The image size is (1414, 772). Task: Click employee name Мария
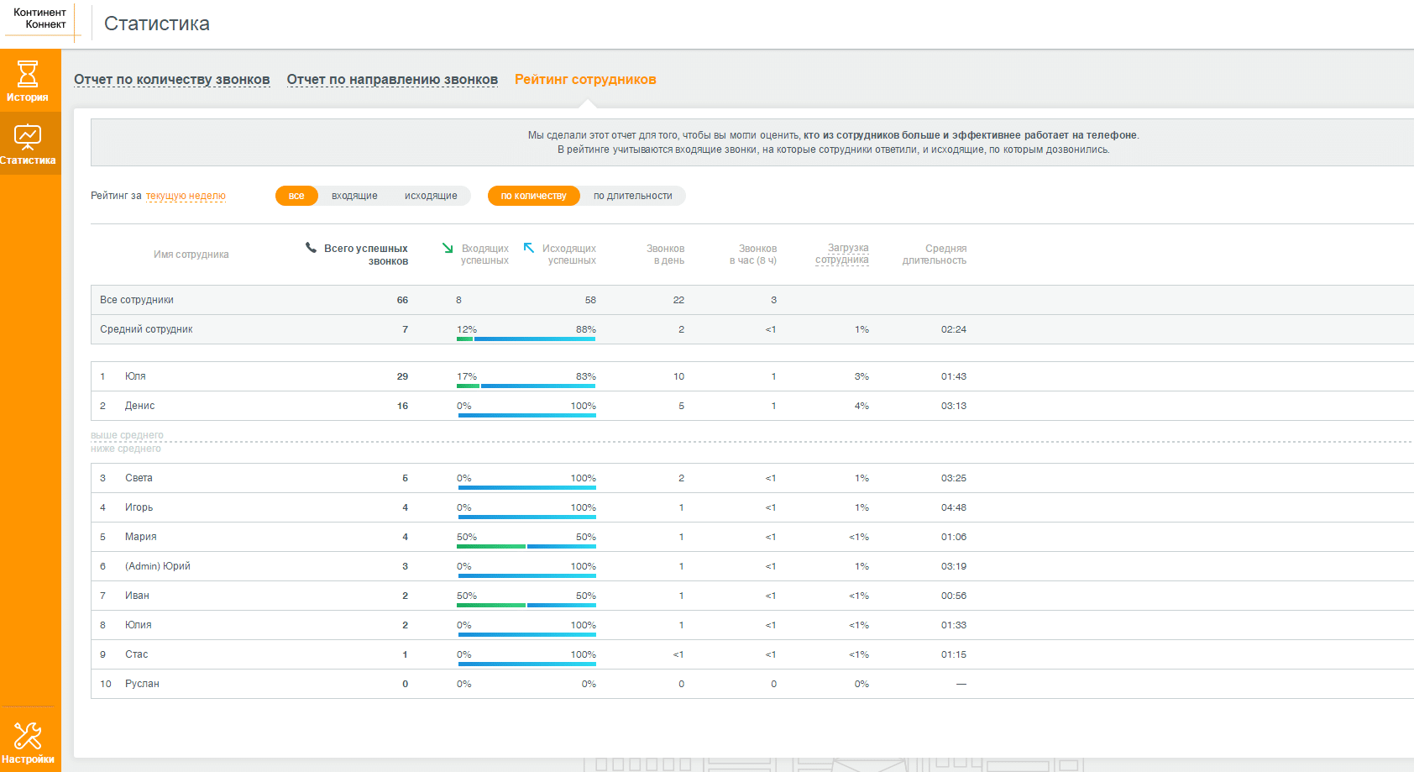pyautogui.click(x=140, y=537)
